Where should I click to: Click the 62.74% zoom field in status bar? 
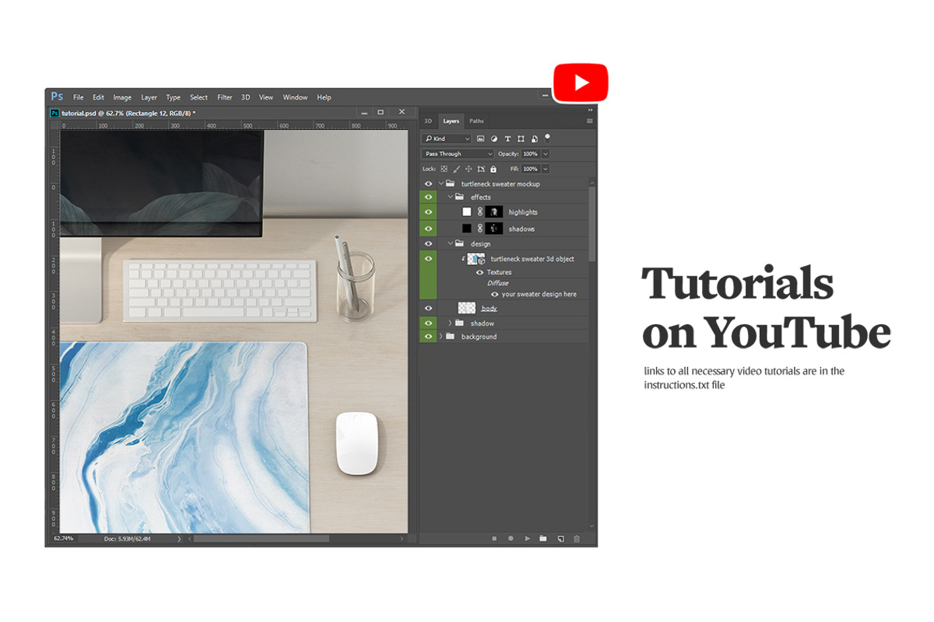pyautogui.click(x=63, y=538)
